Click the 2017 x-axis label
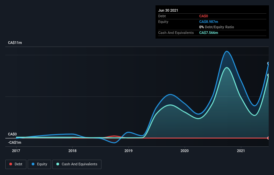Viewport: 274px width, 175px height. 16,151
